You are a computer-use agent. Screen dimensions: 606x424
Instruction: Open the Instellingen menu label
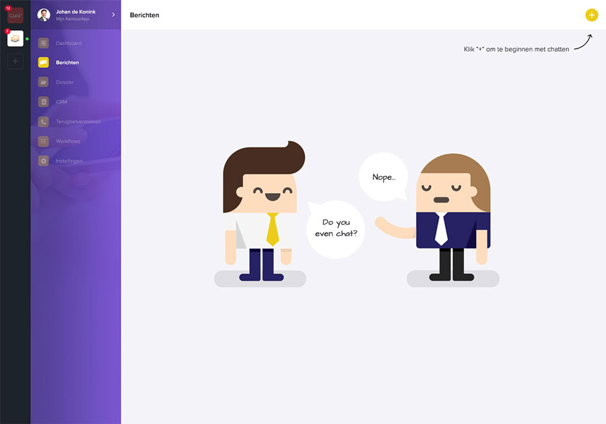69,162
